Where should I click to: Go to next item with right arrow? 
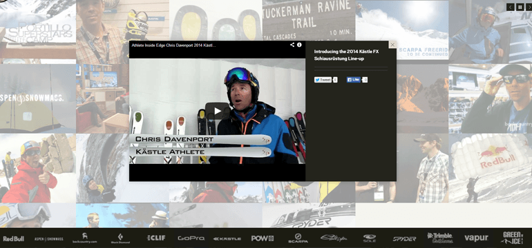click(x=529, y=7)
